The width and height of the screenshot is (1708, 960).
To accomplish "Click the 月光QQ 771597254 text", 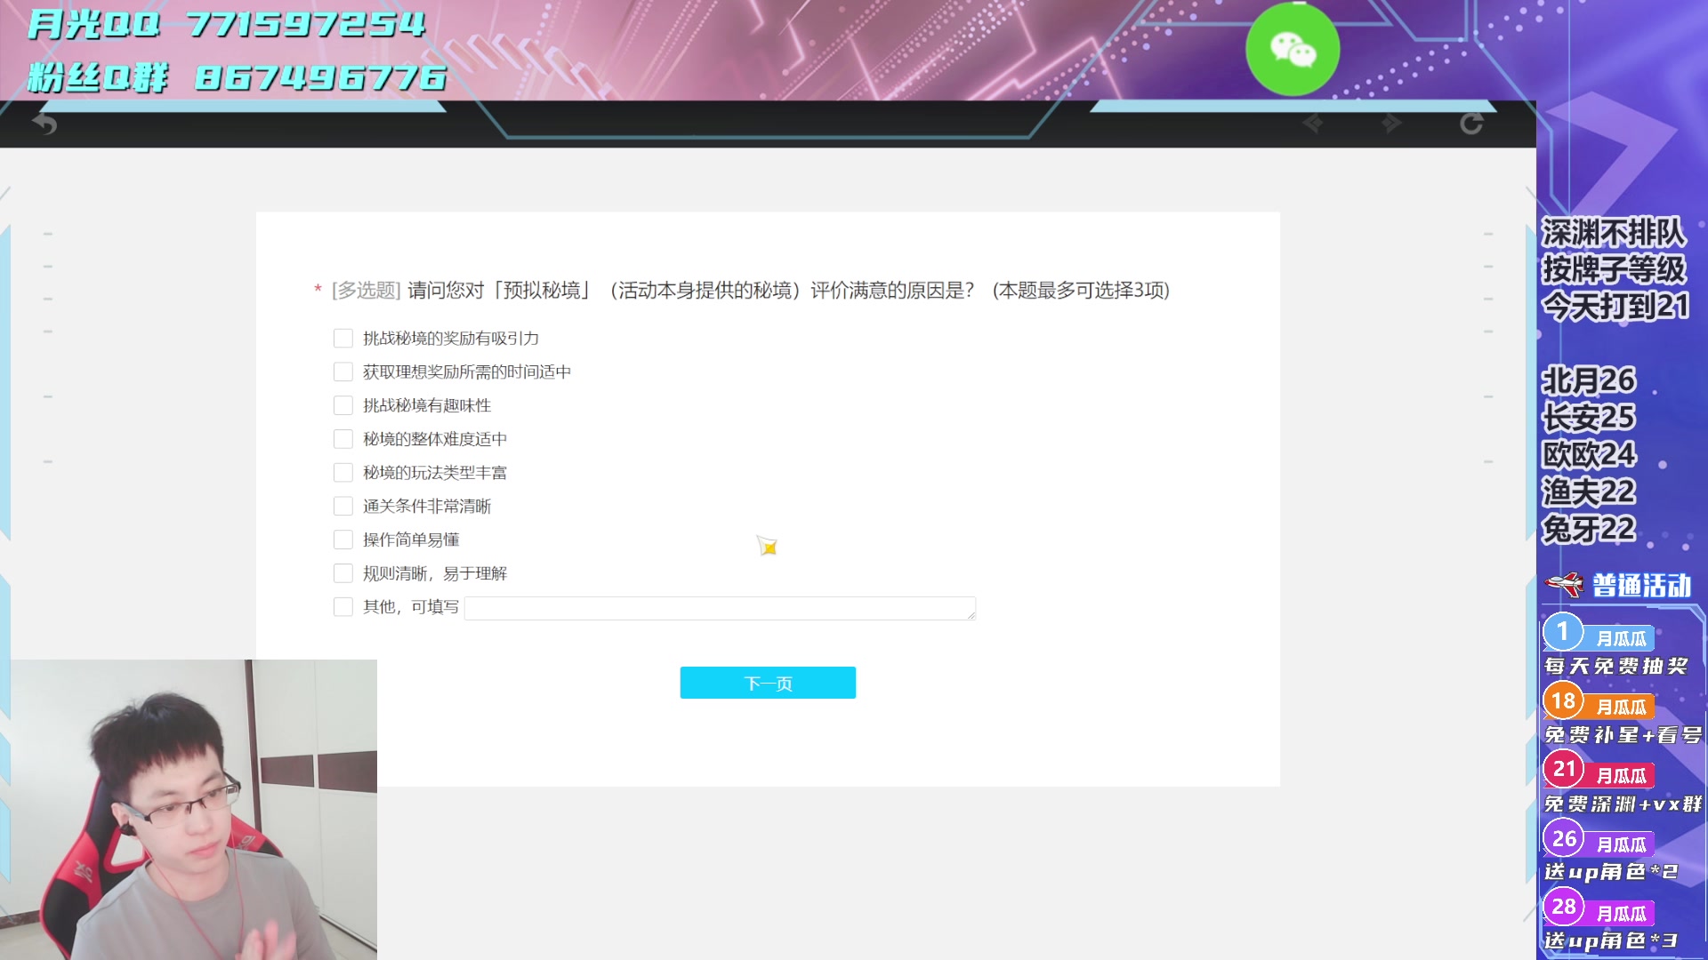I will [227, 24].
